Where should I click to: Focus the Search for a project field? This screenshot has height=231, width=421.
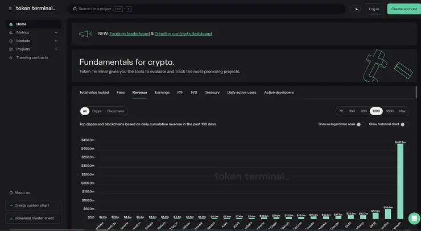pyautogui.click(x=207, y=9)
